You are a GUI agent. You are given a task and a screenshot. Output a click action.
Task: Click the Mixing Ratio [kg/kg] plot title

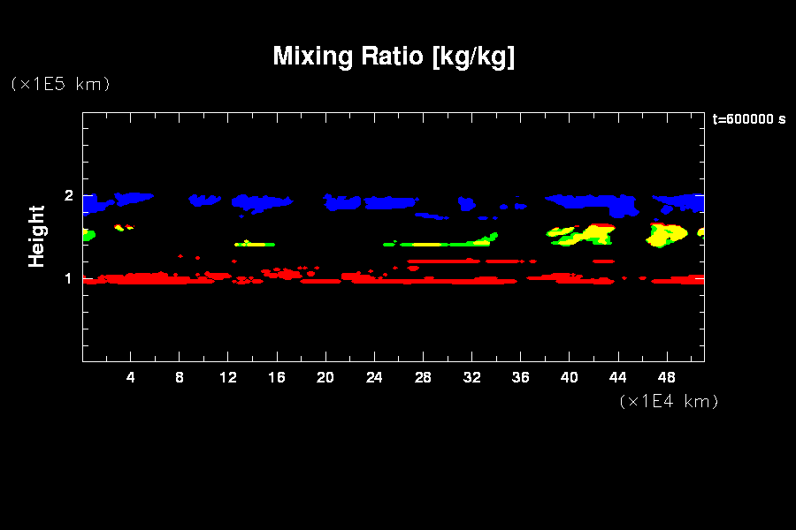coord(394,57)
